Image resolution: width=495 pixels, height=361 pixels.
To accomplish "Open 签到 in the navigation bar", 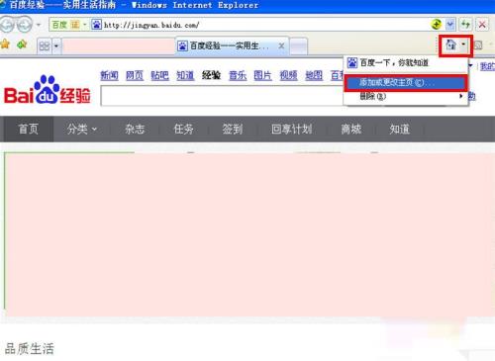I will 233,129.
